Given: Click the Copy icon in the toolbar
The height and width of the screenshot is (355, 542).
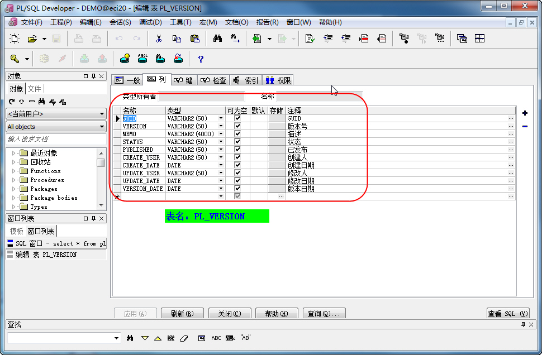Looking at the screenshot, I should point(177,39).
